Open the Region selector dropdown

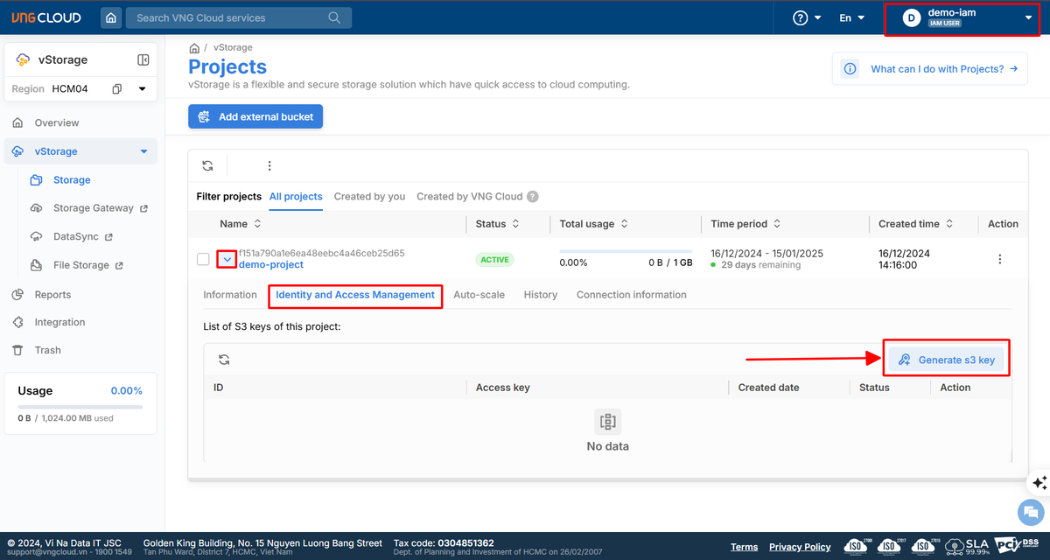point(142,89)
